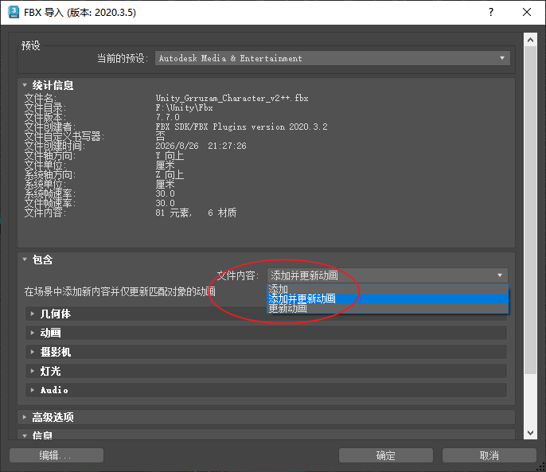Viewport: 546px width, 472px height.
Task: Expand the 摄影机 rollout
Action: pyautogui.click(x=266, y=352)
